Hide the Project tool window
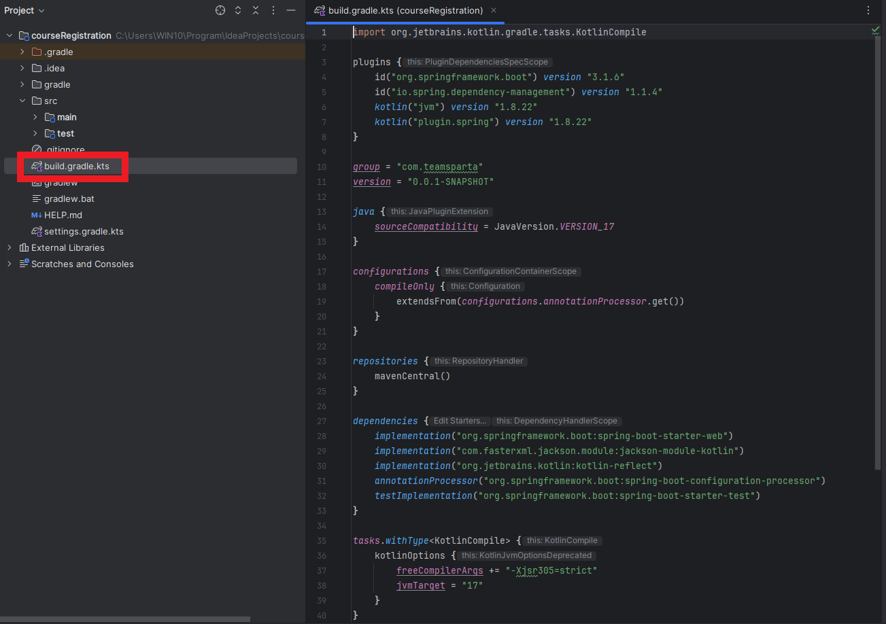The width and height of the screenshot is (886, 624). (291, 10)
